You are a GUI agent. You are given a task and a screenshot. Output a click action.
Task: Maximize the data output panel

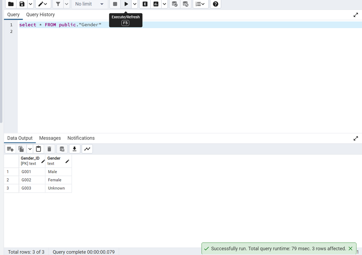[x=356, y=138]
